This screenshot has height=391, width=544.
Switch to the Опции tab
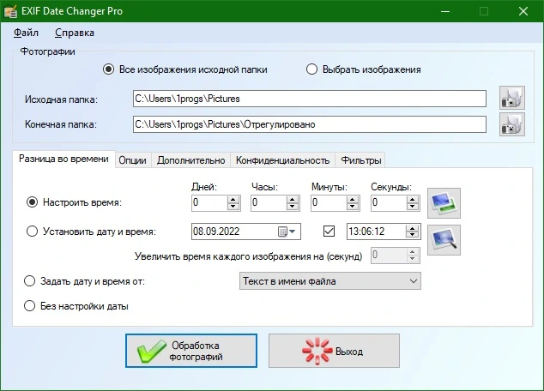pyautogui.click(x=132, y=160)
